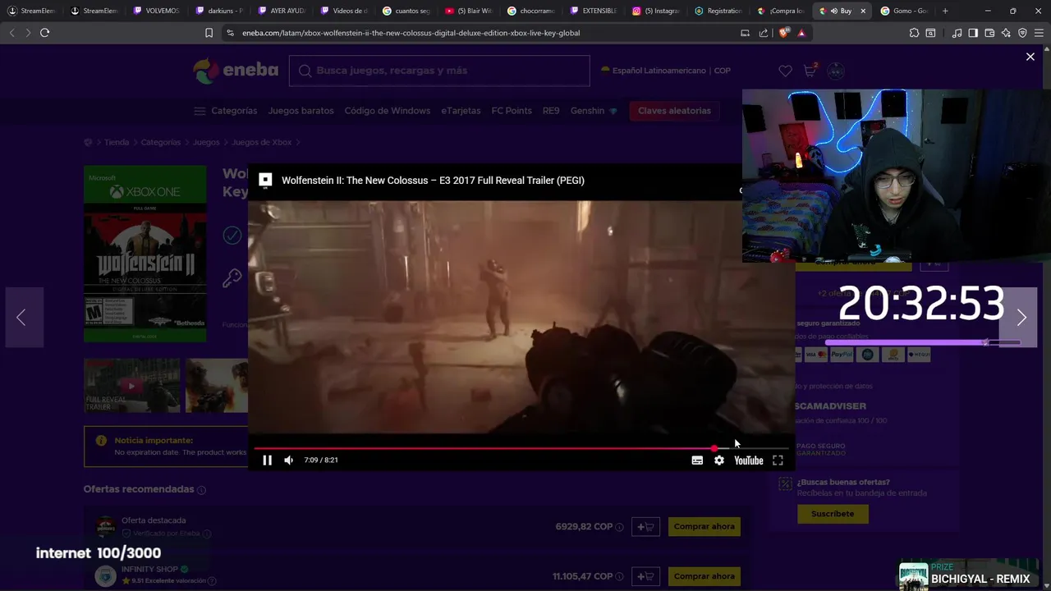
Task: Buy the 6929,82 COP offer now
Action: tap(704, 527)
